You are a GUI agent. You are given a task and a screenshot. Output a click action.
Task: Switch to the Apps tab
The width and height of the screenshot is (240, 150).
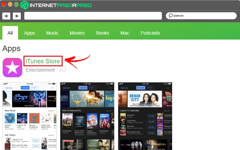[x=29, y=33]
